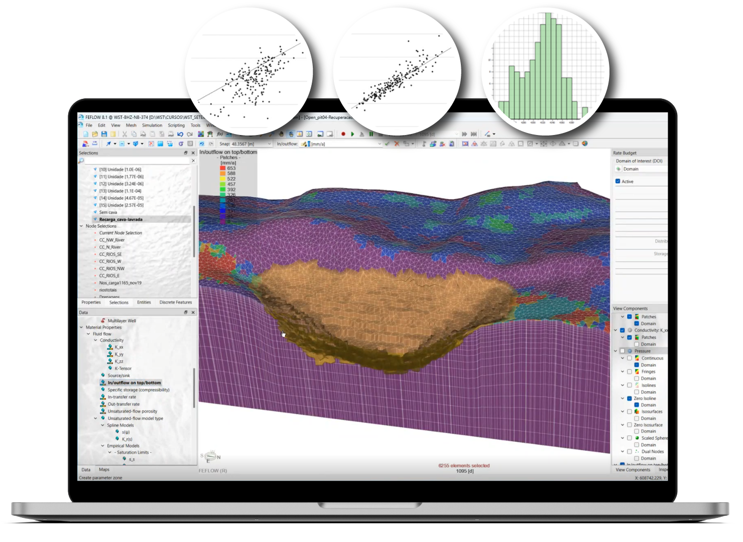The width and height of the screenshot is (743, 542).
Task: Click the red X cancel icon
Action: click(397, 144)
